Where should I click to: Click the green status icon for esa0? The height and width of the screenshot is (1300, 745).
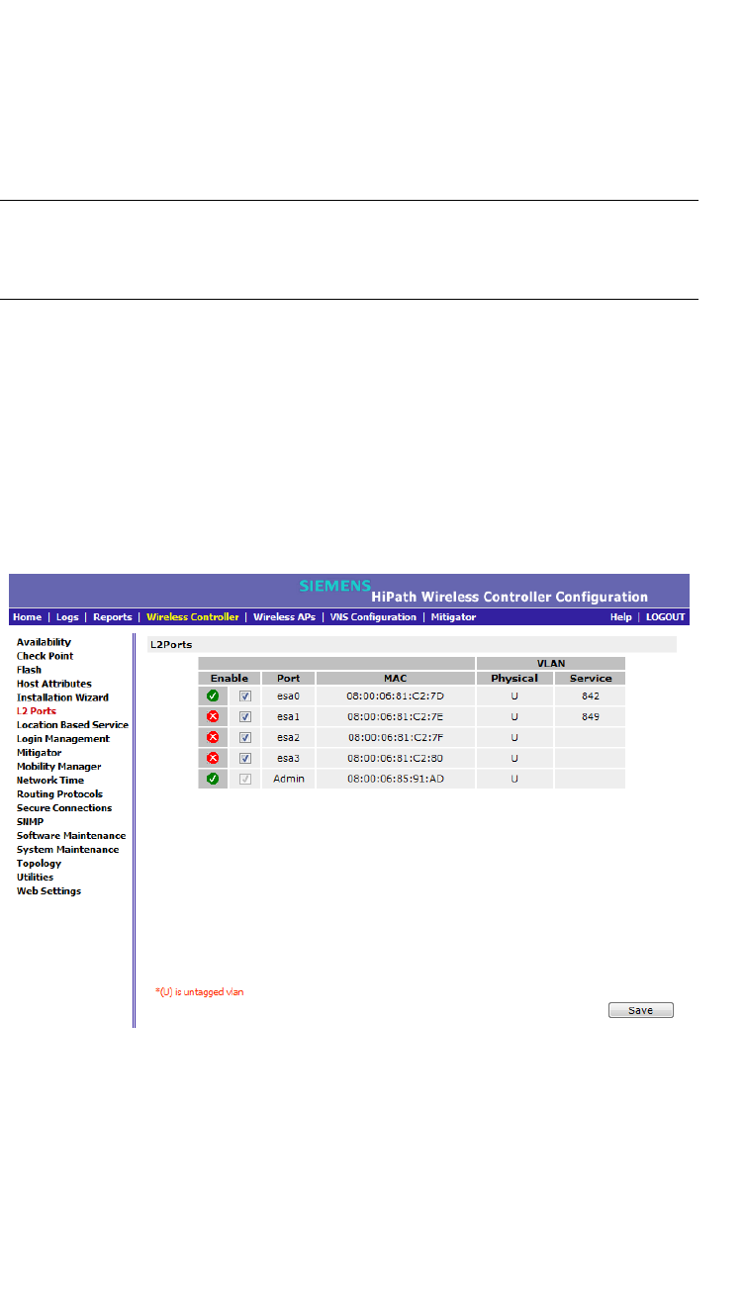point(213,696)
